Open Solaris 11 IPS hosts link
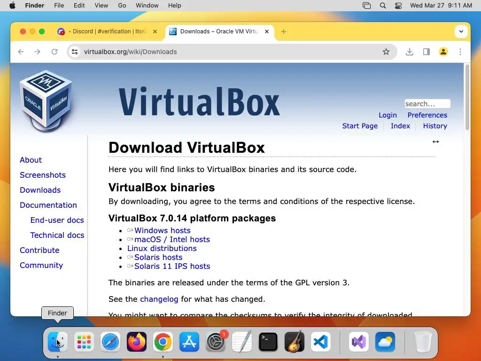The width and height of the screenshot is (481, 361). coord(172,266)
